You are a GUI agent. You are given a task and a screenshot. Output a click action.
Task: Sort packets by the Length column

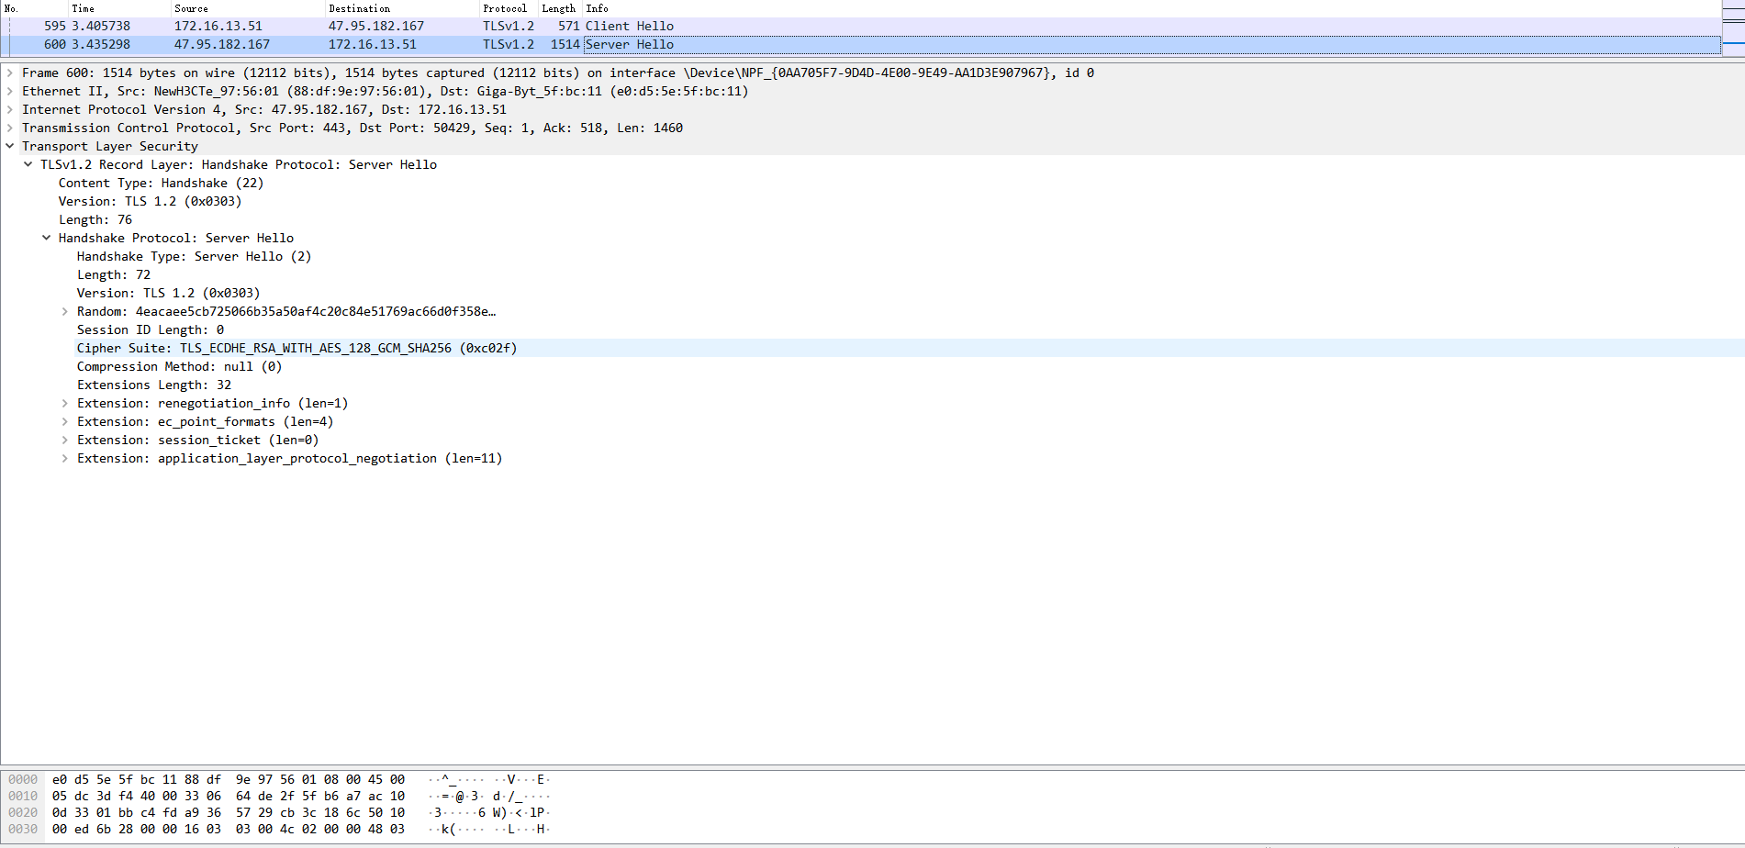point(558,8)
